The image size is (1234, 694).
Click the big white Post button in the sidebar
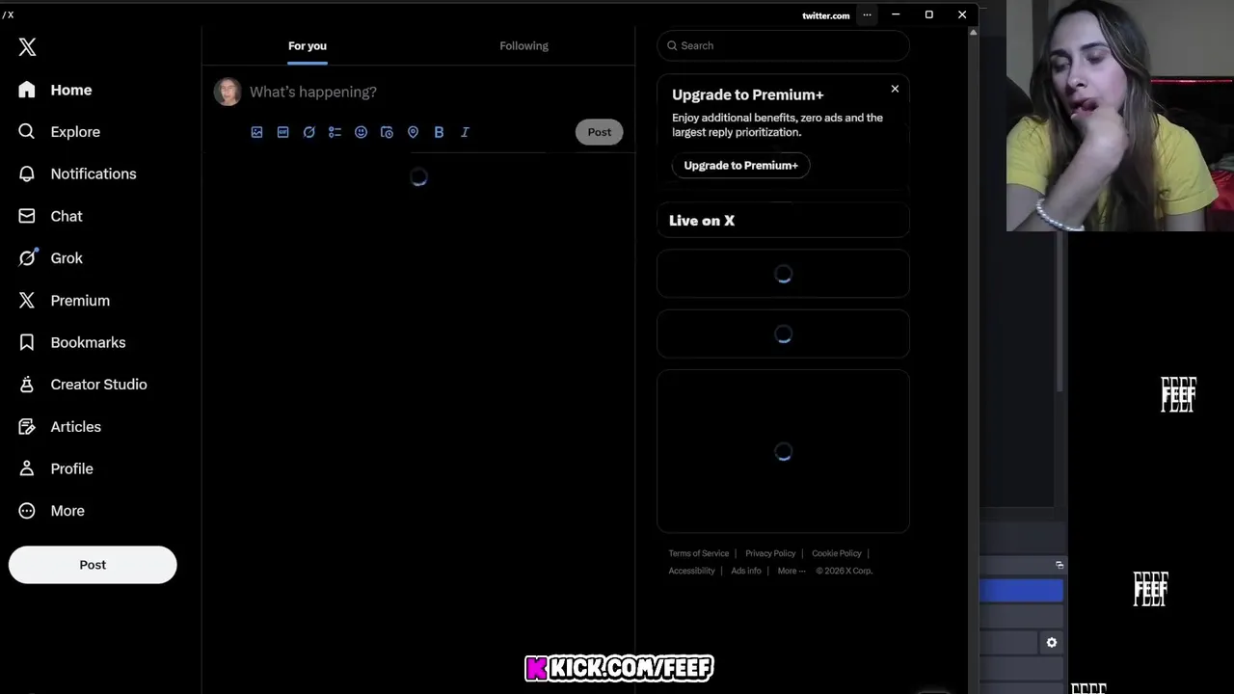[x=93, y=565]
